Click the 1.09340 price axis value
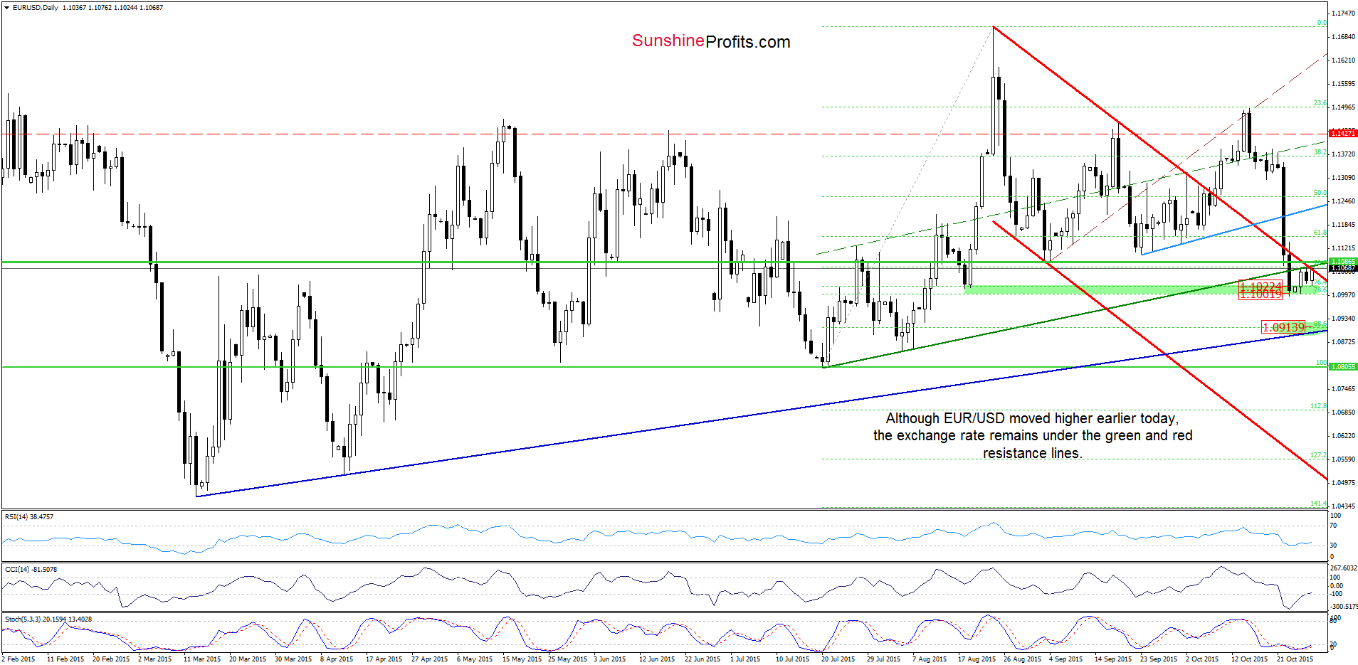This screenshot has height=665, width=1358. (1343, 319)
